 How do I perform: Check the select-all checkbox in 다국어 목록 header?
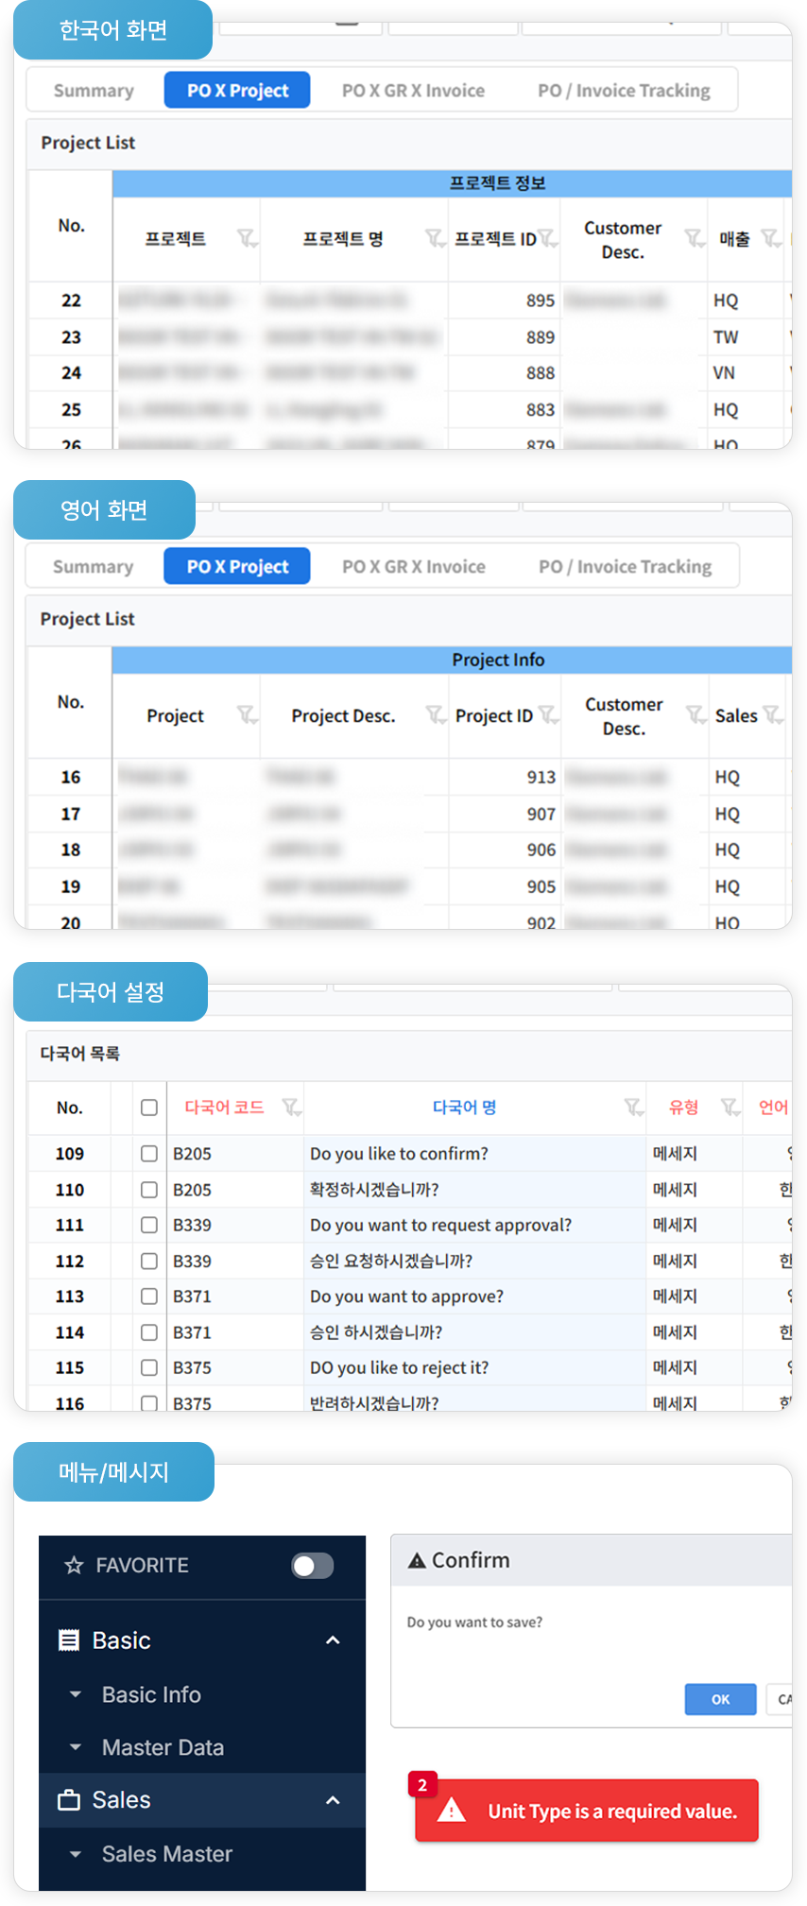click(149, 1108)
